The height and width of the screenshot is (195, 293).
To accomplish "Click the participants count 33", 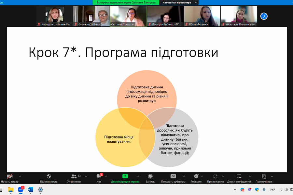I will [79, 176].
